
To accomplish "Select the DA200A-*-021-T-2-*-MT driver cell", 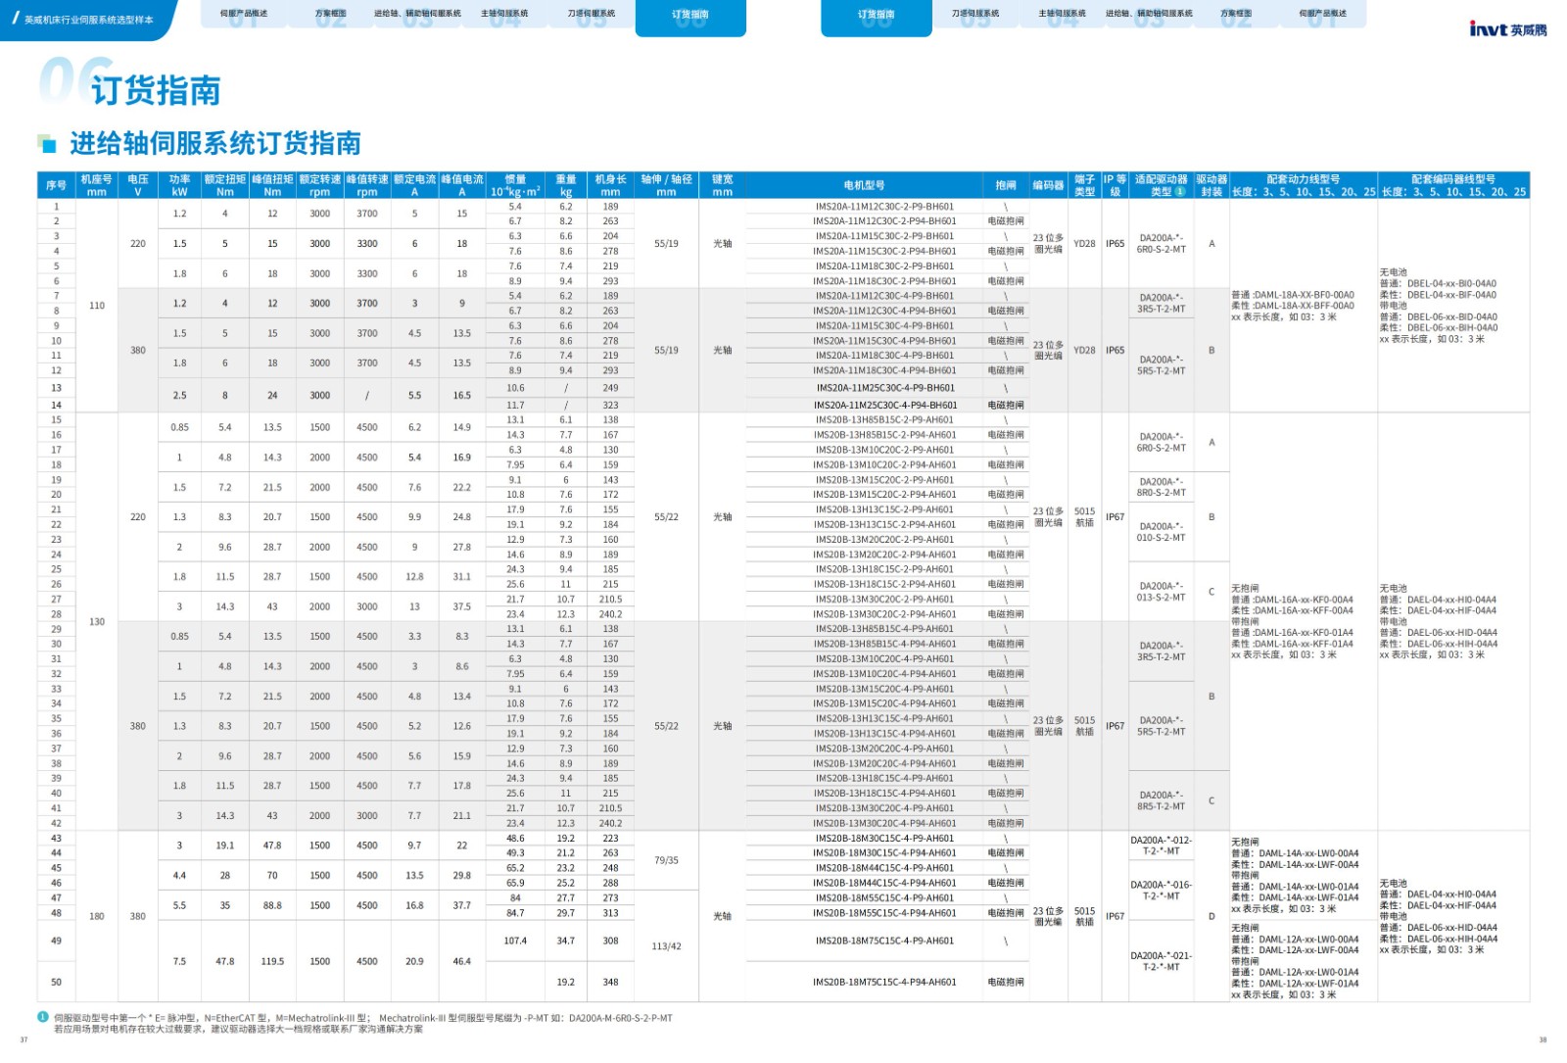I will click(x=1161, y=961).
